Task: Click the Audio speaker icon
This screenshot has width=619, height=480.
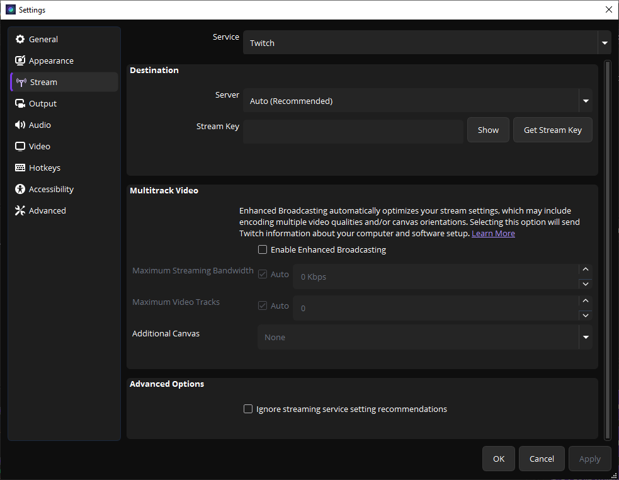Action: [x=20, y=125]
